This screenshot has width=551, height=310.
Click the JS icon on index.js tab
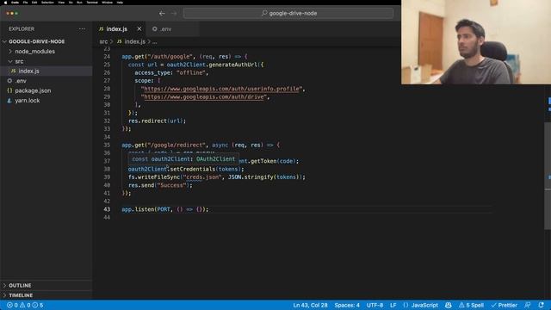pyautogui.click(x=102, y=28)
